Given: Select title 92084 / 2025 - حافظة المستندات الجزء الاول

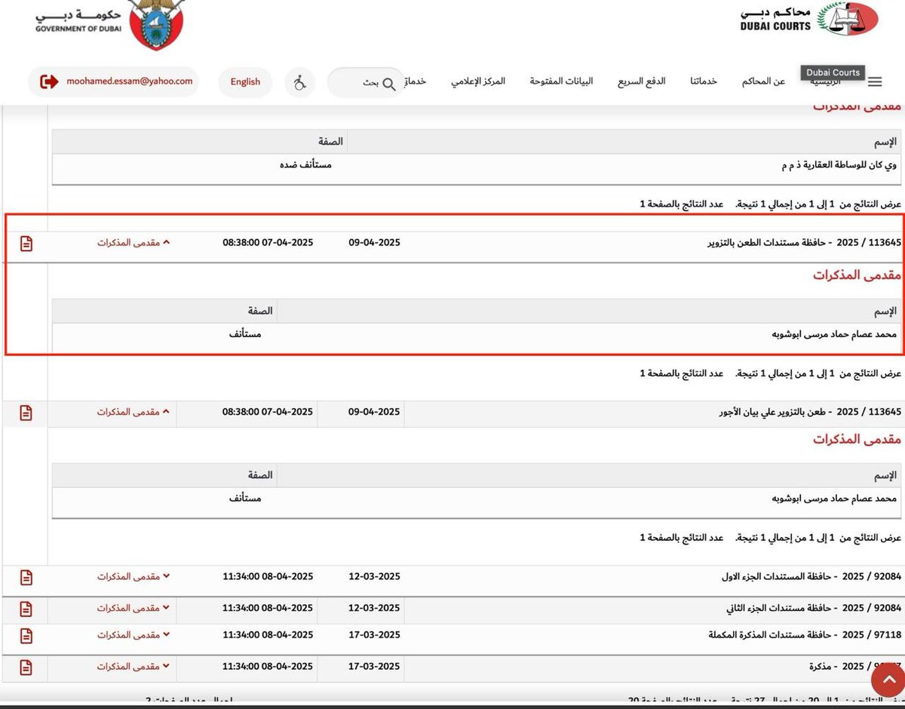Looking at the screenshot, I should click(811, 576).
